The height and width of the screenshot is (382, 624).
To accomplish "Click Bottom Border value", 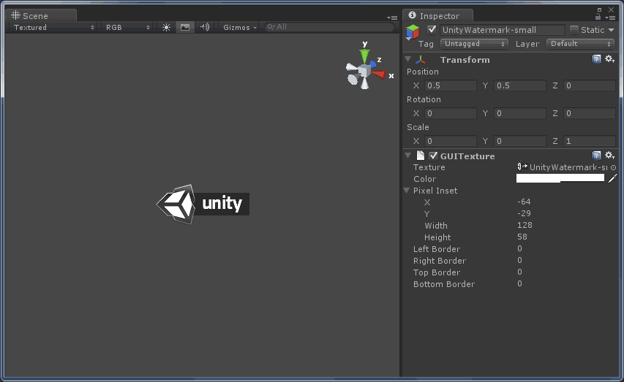I will coord(519,284).
